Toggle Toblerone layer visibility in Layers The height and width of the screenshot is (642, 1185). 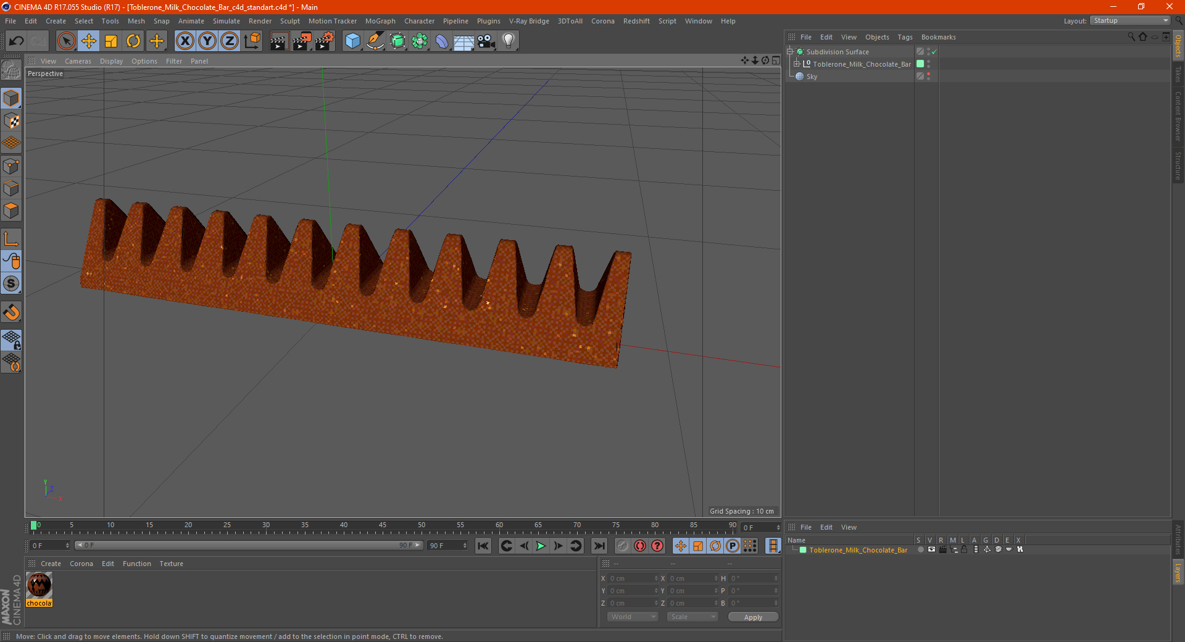[x=931, y=549]
